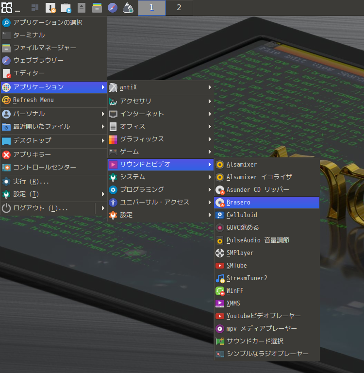Click the ゲーム gamepad icon
Viewport: 364px width, 373px height.
point(113,152)
